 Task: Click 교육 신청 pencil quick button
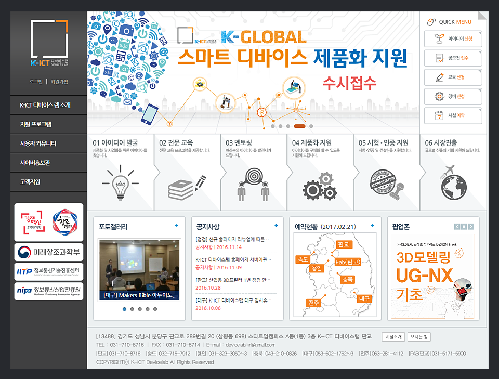(x=453, y=77)
